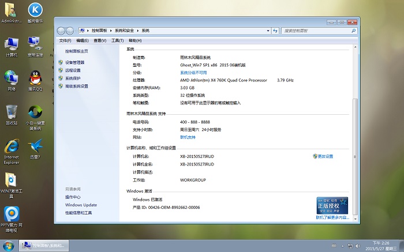
Task: Open the 腾讯QQ penguin desktop icon
Action: 35,78
